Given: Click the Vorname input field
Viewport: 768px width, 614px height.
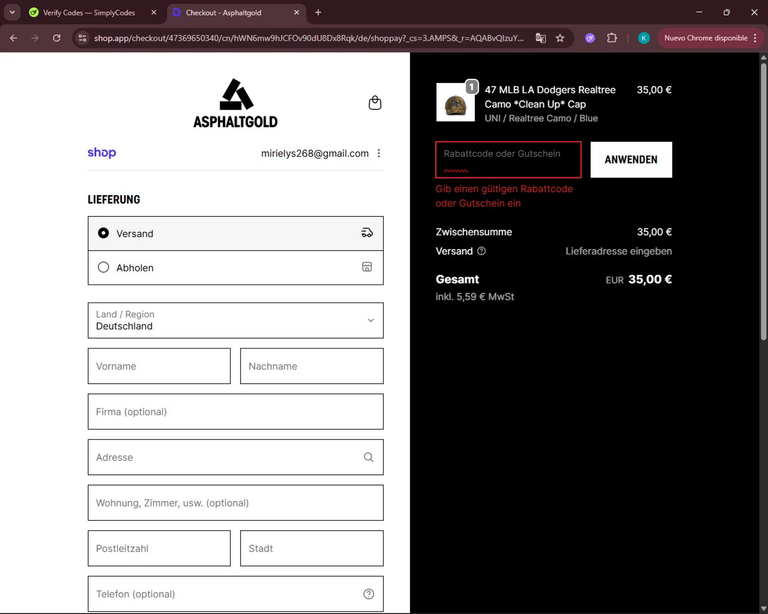Looking at the screenshot, I should (x=159, y=366).
